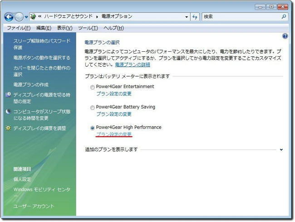Select the Power4Gear High Performance radio button
295x222 pixels.
[x=92, y=128]
